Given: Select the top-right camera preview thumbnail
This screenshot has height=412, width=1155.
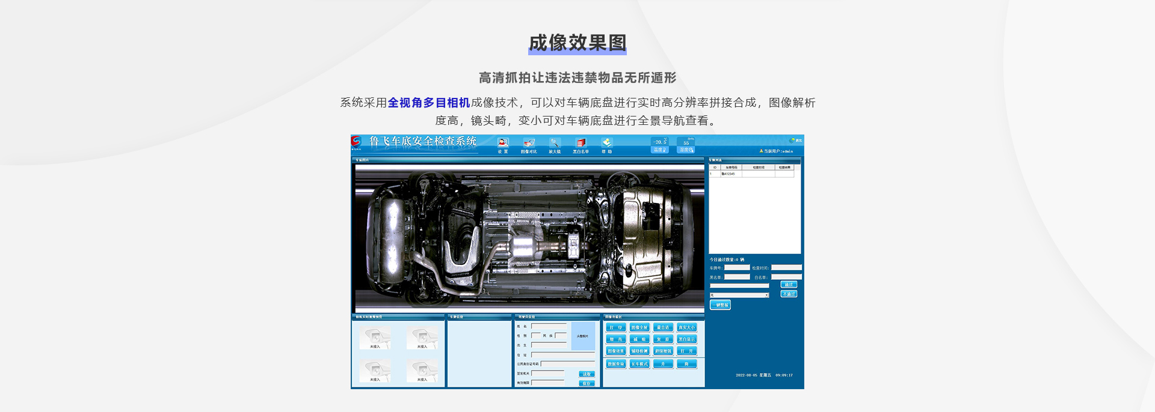Looking at the screenshot, I should click(x=422, y=339).
